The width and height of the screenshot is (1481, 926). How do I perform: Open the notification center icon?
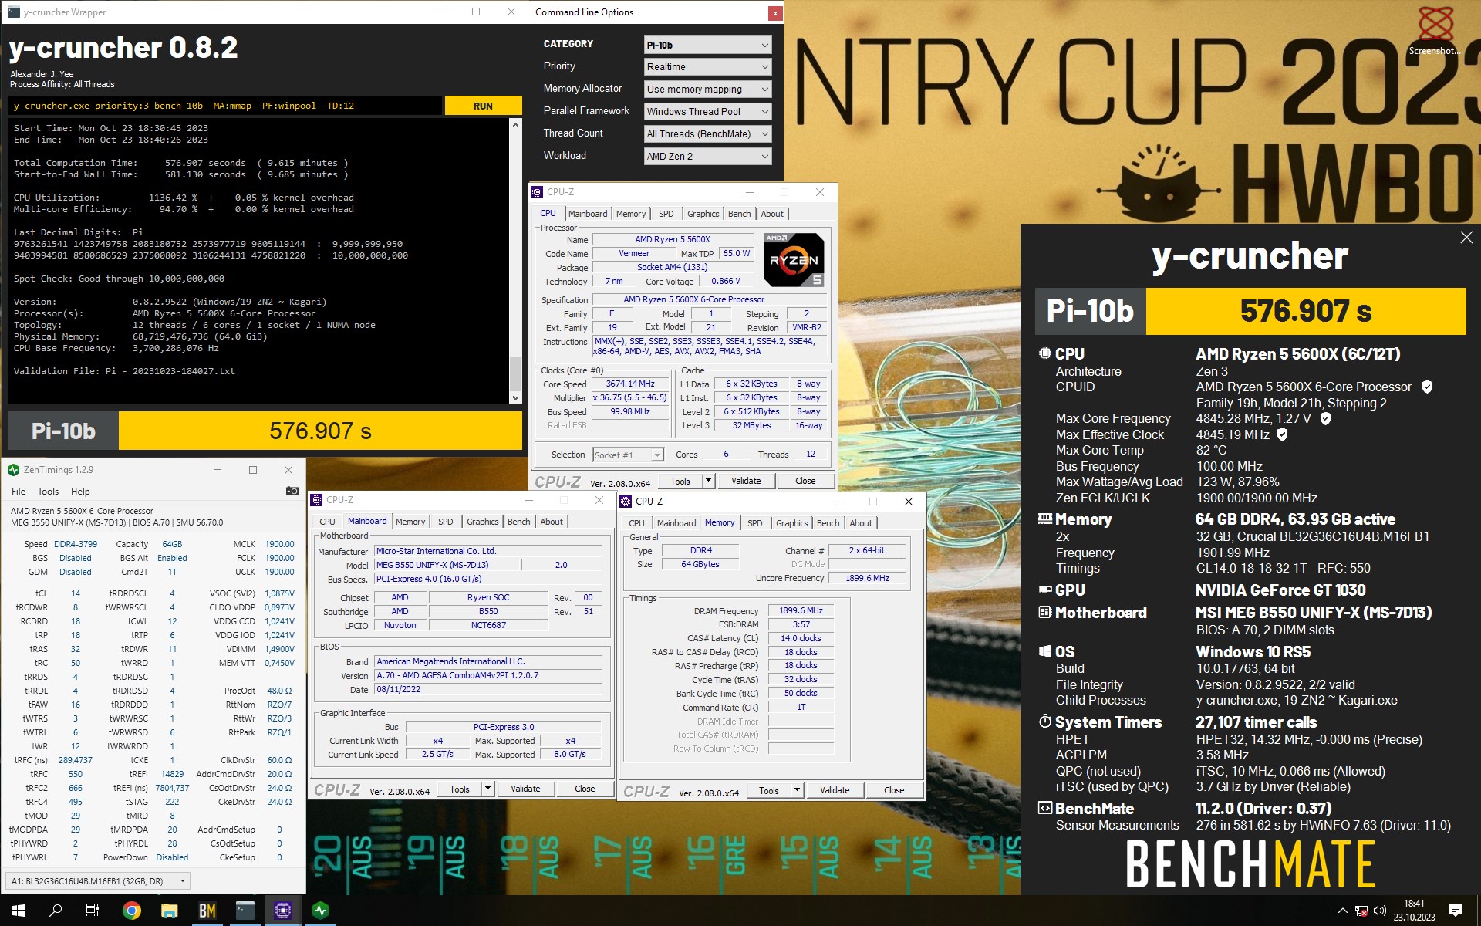pyautogui.click(x=1456, y=911)
